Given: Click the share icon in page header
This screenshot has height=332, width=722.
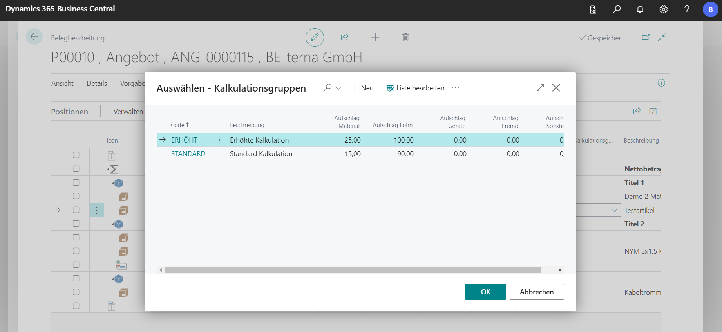Looking at the screenshot, I should coord(345,37).
